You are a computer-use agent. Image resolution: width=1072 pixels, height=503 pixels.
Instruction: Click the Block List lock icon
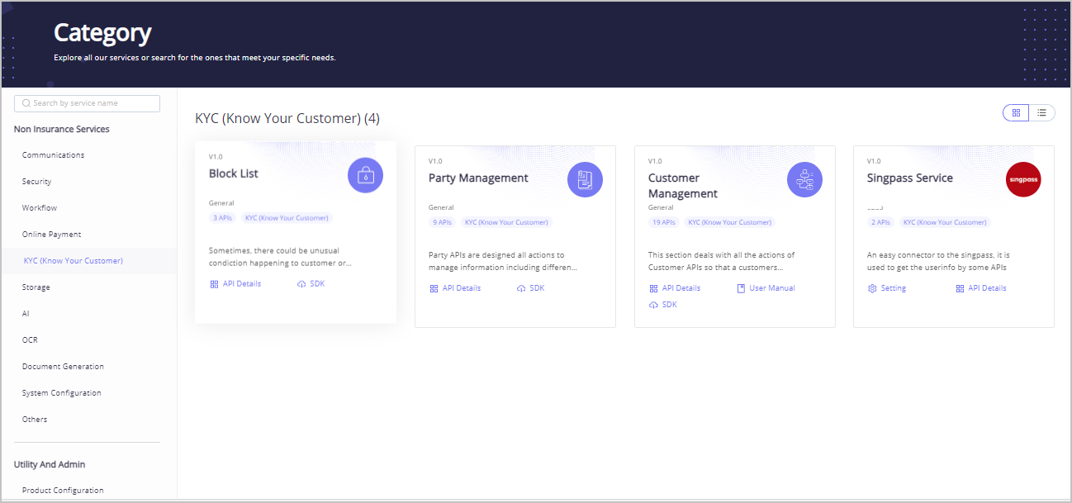pos(365,175)
